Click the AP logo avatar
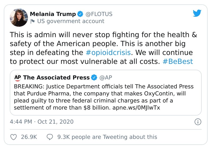The width and height of the screenshot is (212, 150). [x=18, y=78]
